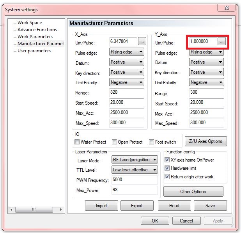Select Advance Functions in the tree
This screenshot has height=233, width=241.
(x=37, y=30)
